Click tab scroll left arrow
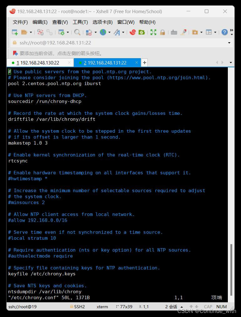The width and height of the screenshot is (241, 317). coord(217,63)
